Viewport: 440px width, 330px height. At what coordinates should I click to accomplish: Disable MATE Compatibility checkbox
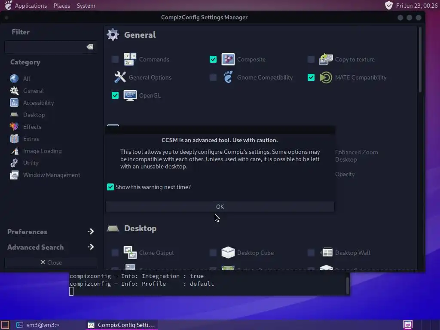(x=311, y=77)
